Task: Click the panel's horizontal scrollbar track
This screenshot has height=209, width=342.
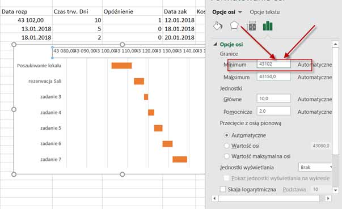Action: click(269, 198)
